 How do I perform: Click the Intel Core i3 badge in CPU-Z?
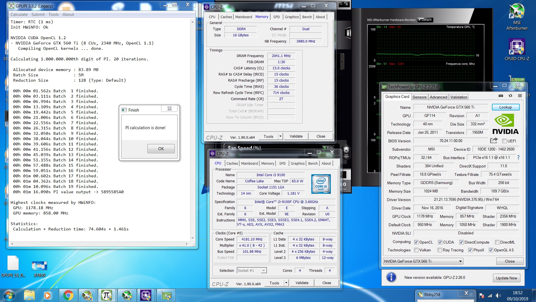coord(321,184)
